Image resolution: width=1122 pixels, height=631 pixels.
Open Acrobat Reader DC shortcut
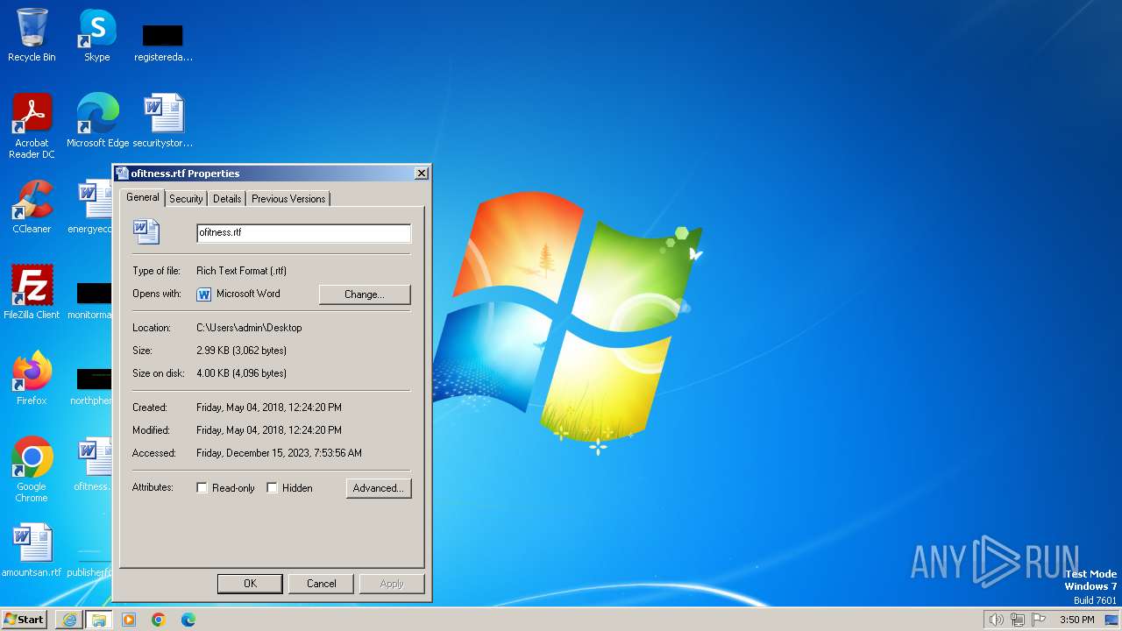[x=32, y=125]
